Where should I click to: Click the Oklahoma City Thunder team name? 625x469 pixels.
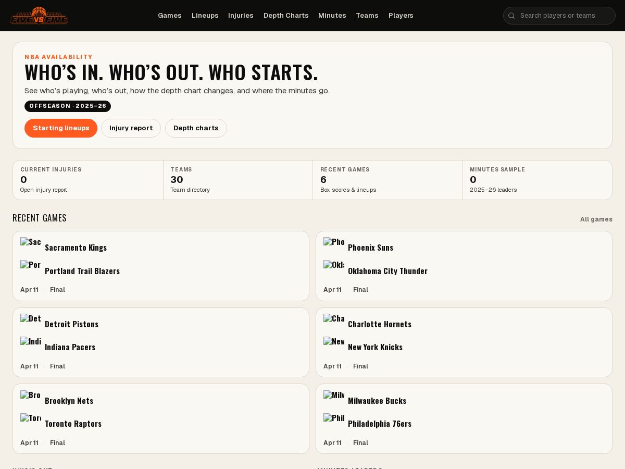(x=387, y=271)
